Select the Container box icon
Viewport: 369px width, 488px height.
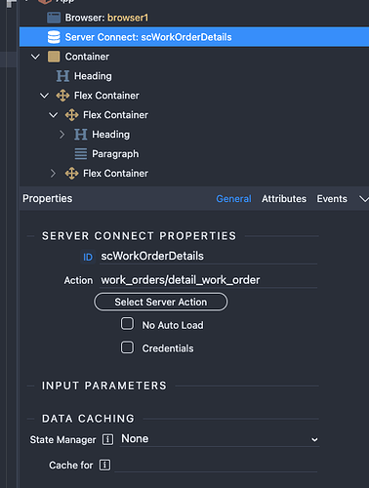[54, 57]
